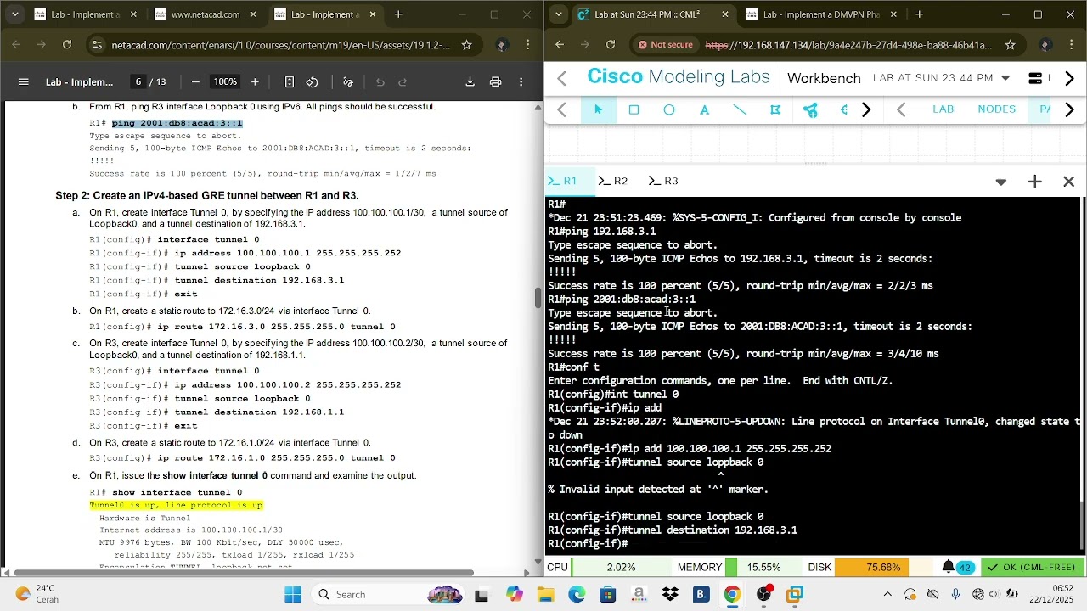Select the line annotation tool
This screenshot has height=611, width=1087.
click(x=740, y=109)
